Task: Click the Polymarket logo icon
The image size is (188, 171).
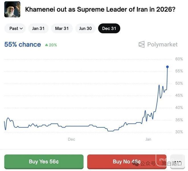Action: (x=142, y=44)
